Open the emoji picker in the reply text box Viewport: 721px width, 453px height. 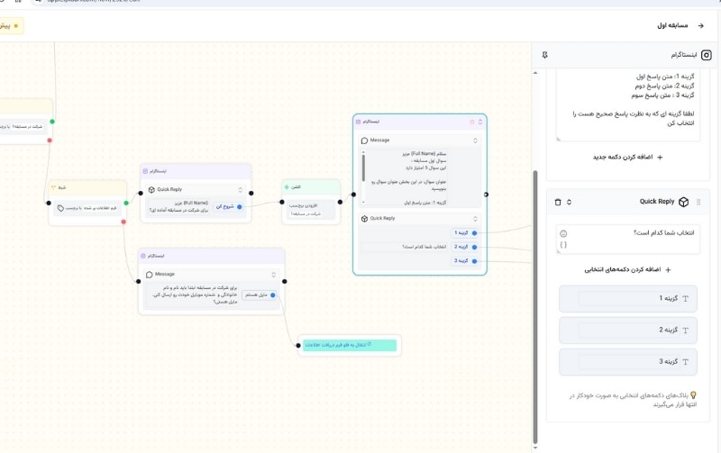coord(563,234)
